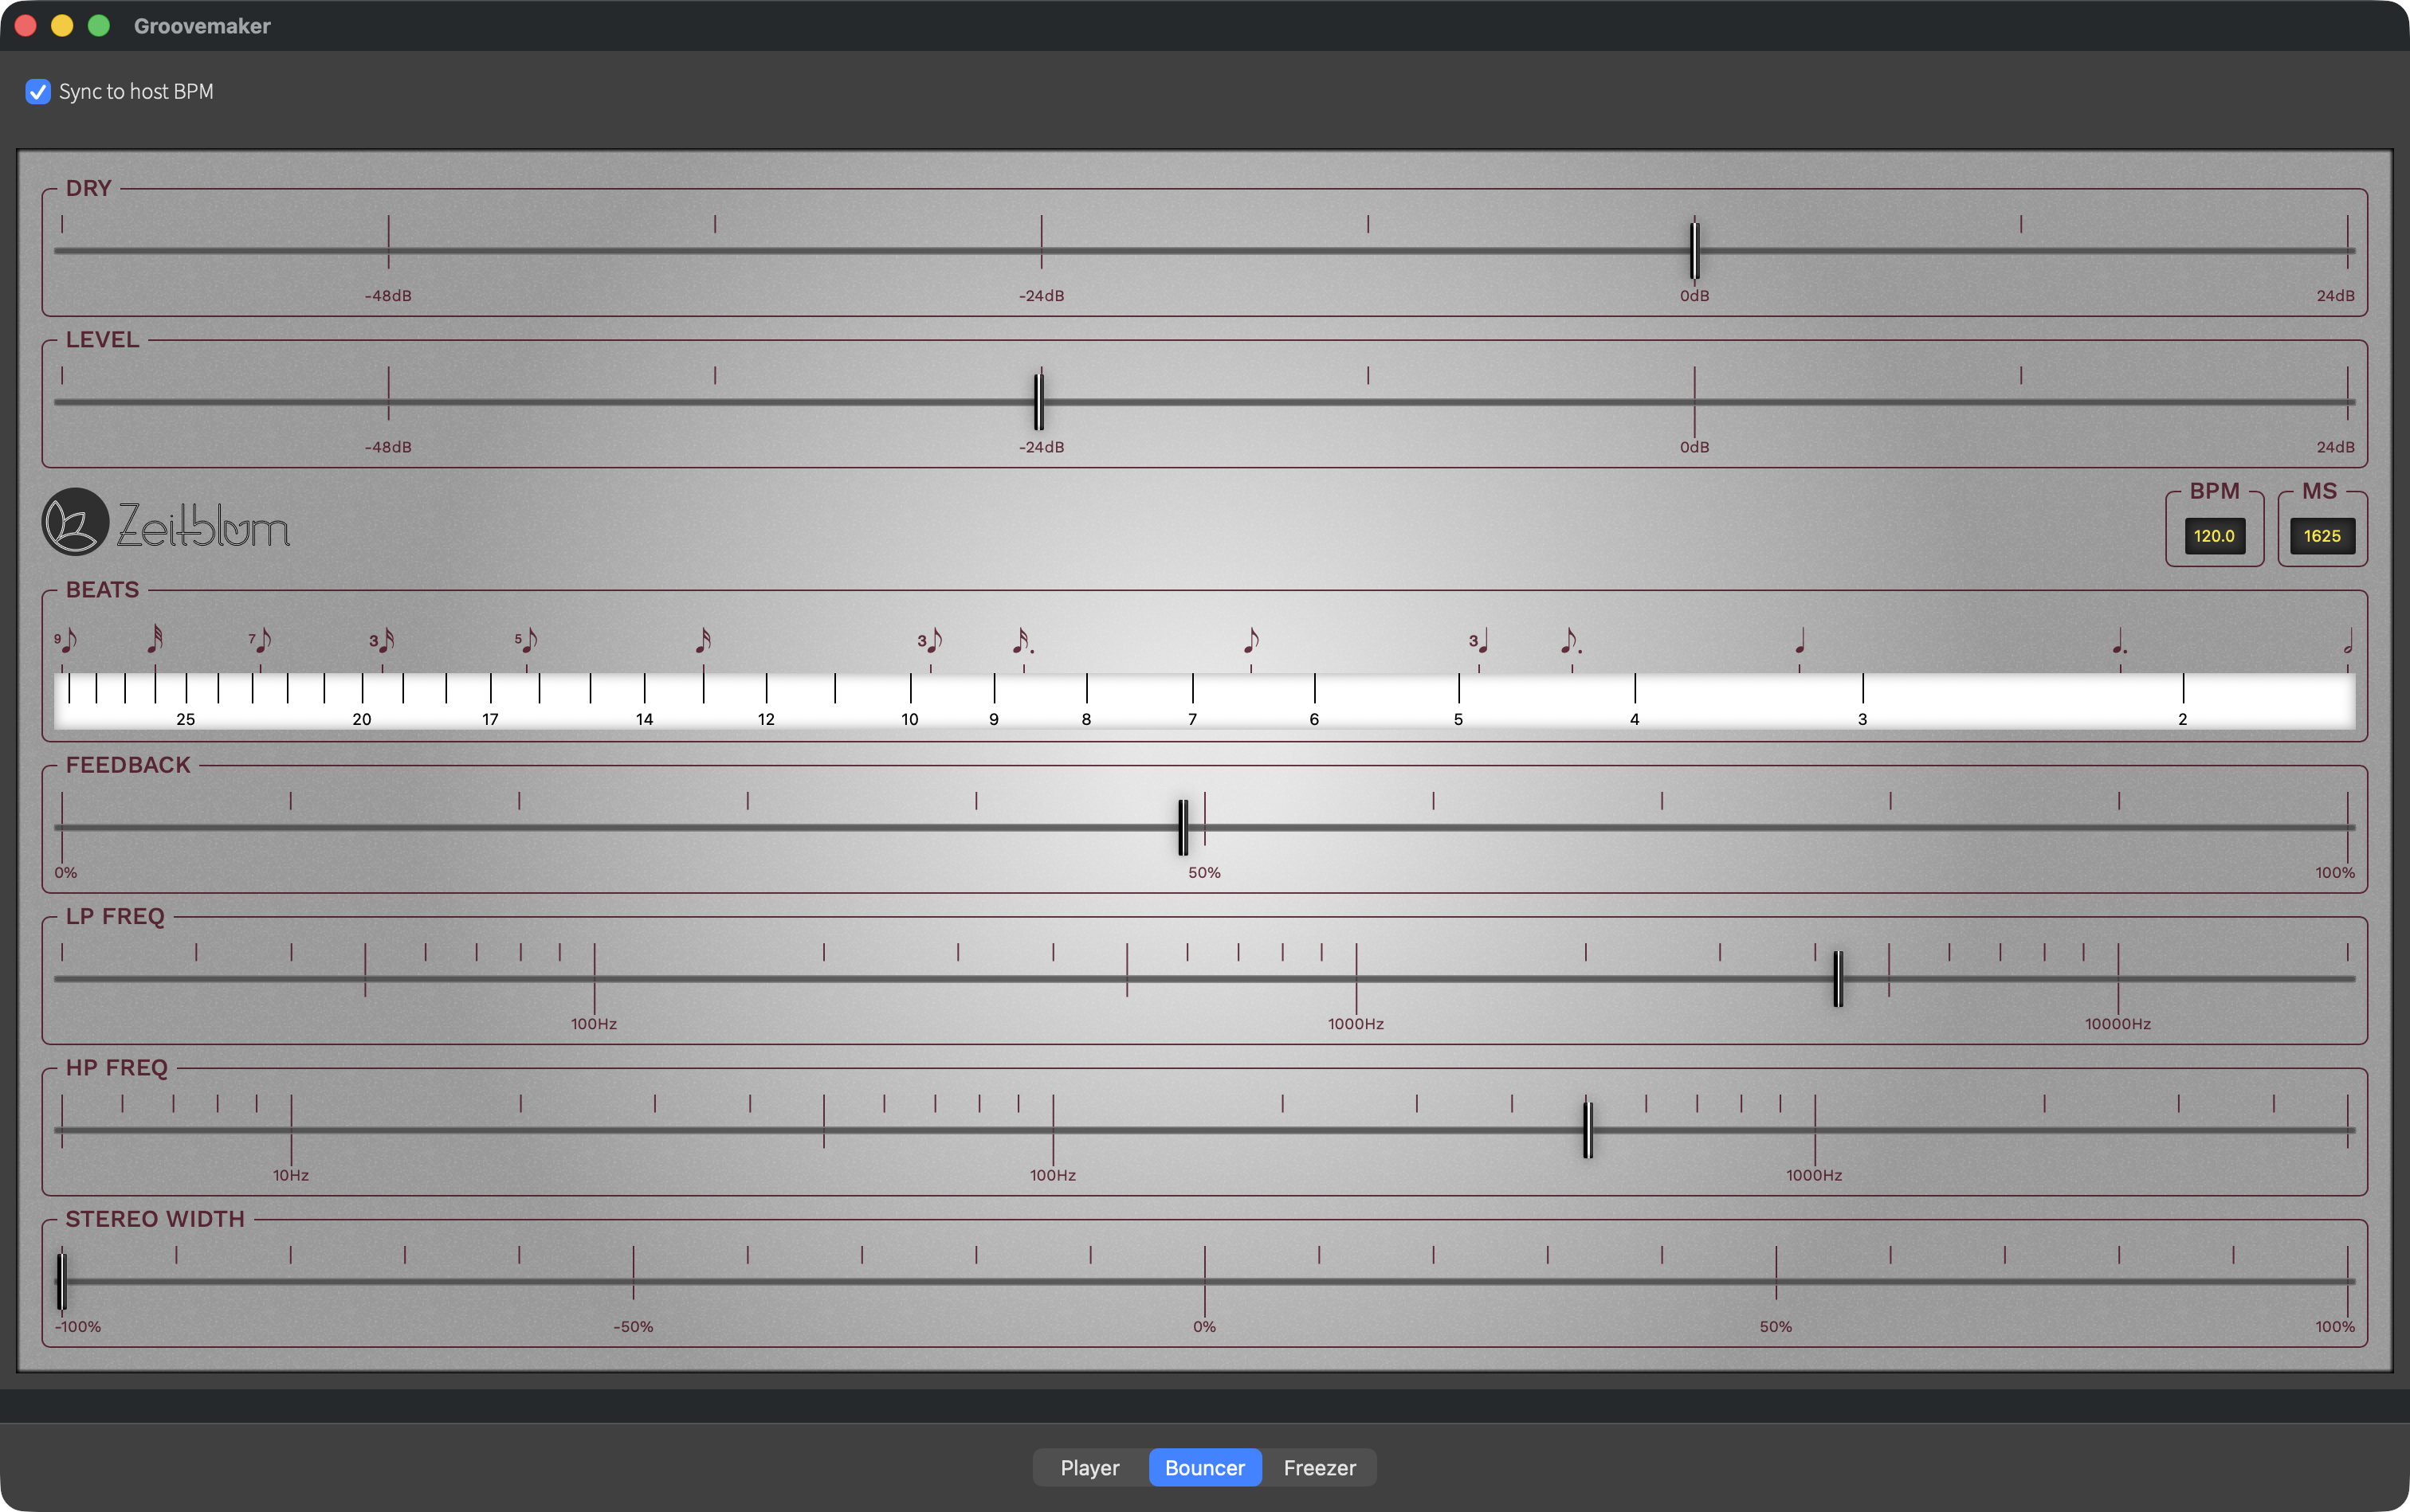Click the LEVEL slider handle at -24dB
This screenshot has height=1512, width=2410.
tap(1039, 402)
